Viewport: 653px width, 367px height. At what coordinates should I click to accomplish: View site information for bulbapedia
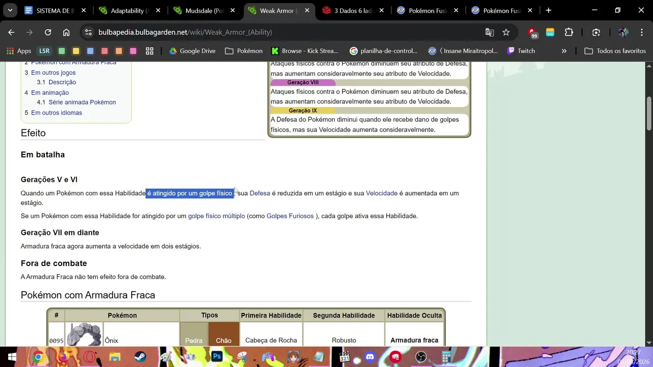[88, 32]
